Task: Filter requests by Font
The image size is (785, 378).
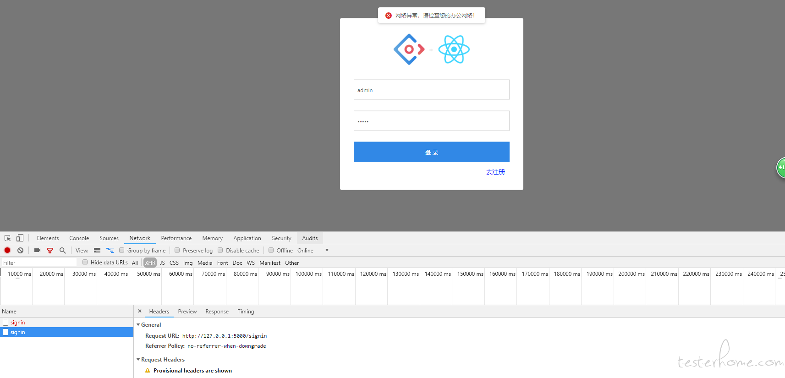Action: click(223, 263)
